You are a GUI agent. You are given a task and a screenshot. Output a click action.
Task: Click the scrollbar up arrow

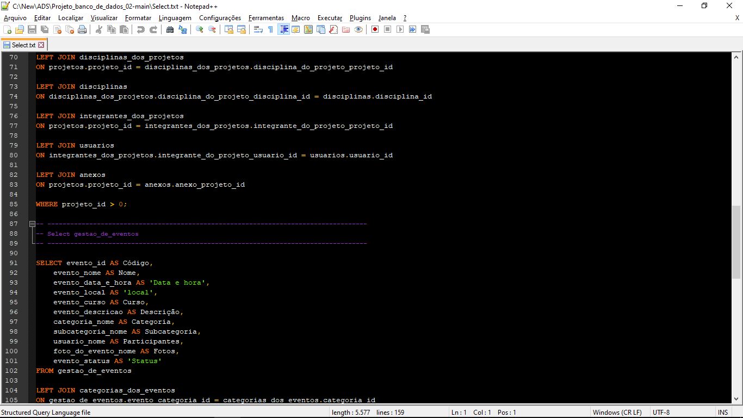(x=736, y=57)
